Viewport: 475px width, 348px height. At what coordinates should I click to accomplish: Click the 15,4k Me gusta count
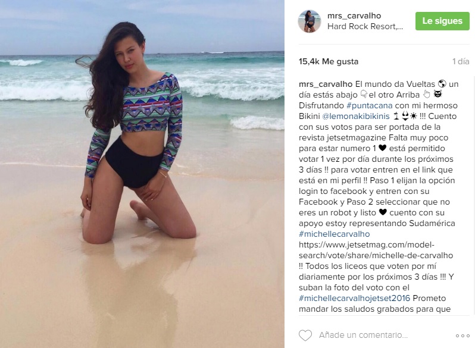click(x=329, y=61)
